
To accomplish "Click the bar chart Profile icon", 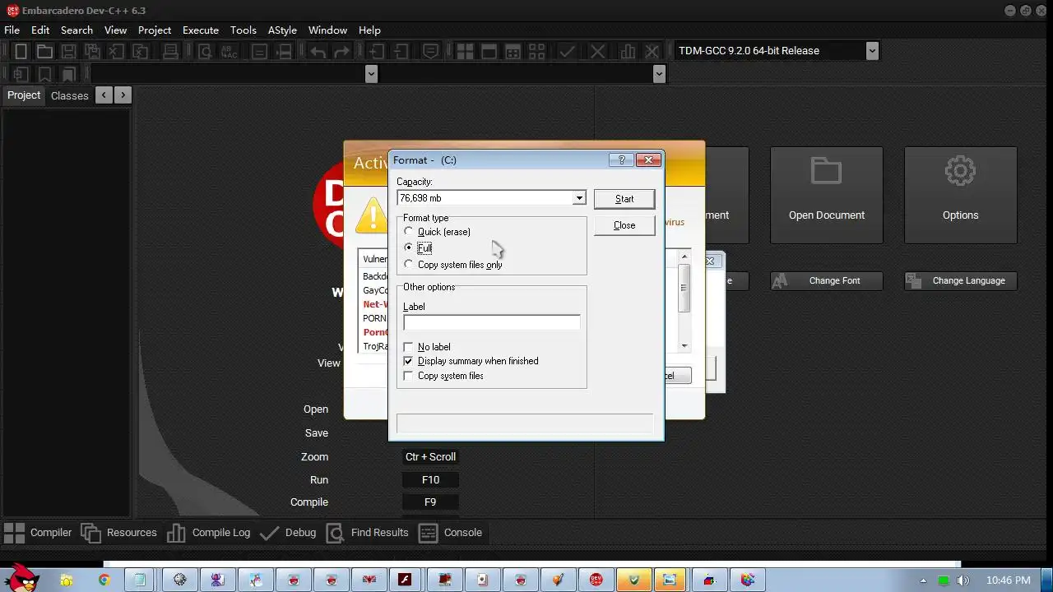I will click(x=629, y=51).
